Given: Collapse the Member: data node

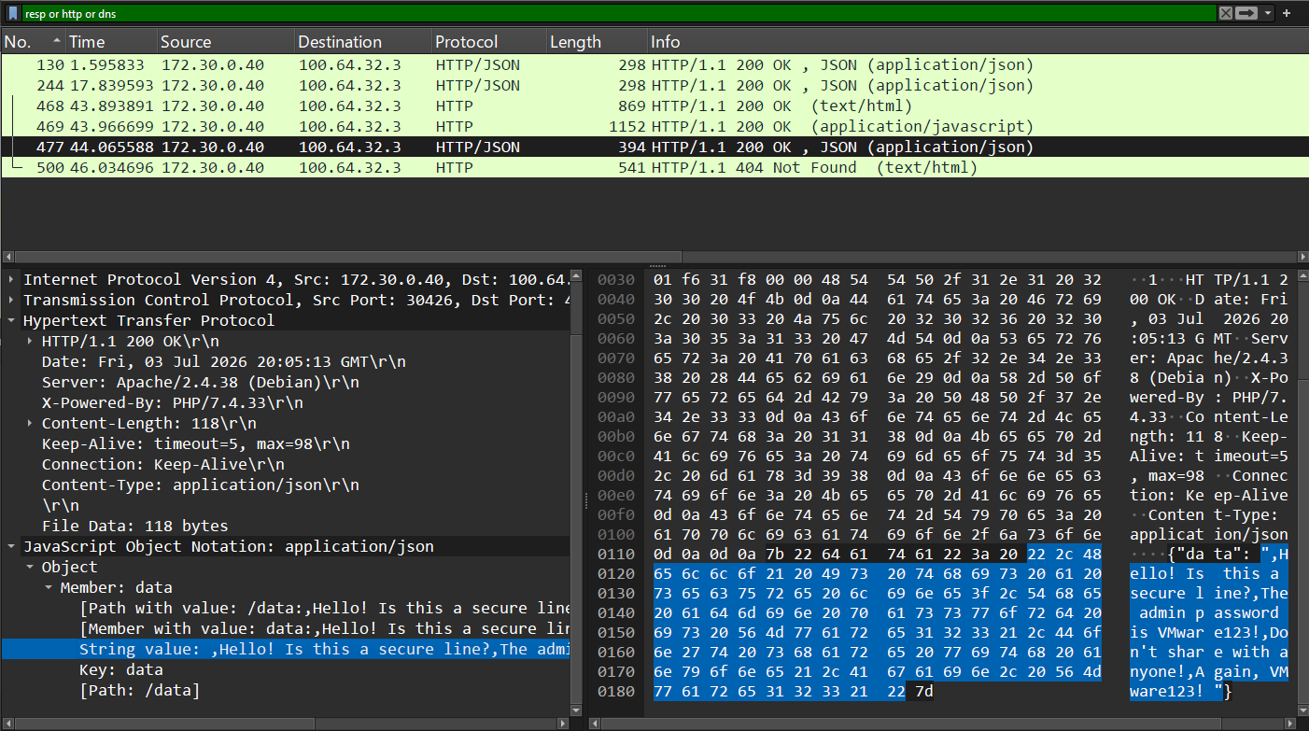Looking at the screenshot, I should 49,587.
